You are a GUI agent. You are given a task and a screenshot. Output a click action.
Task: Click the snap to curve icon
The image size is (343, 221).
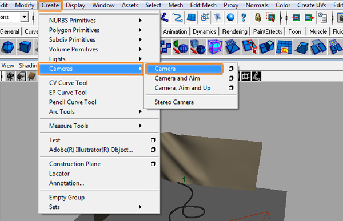177,17
